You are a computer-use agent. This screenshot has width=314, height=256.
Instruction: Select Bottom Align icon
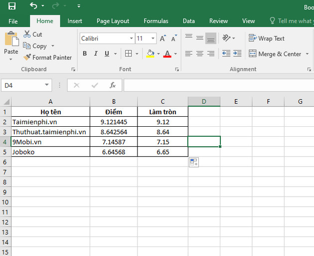pos(211,38)
